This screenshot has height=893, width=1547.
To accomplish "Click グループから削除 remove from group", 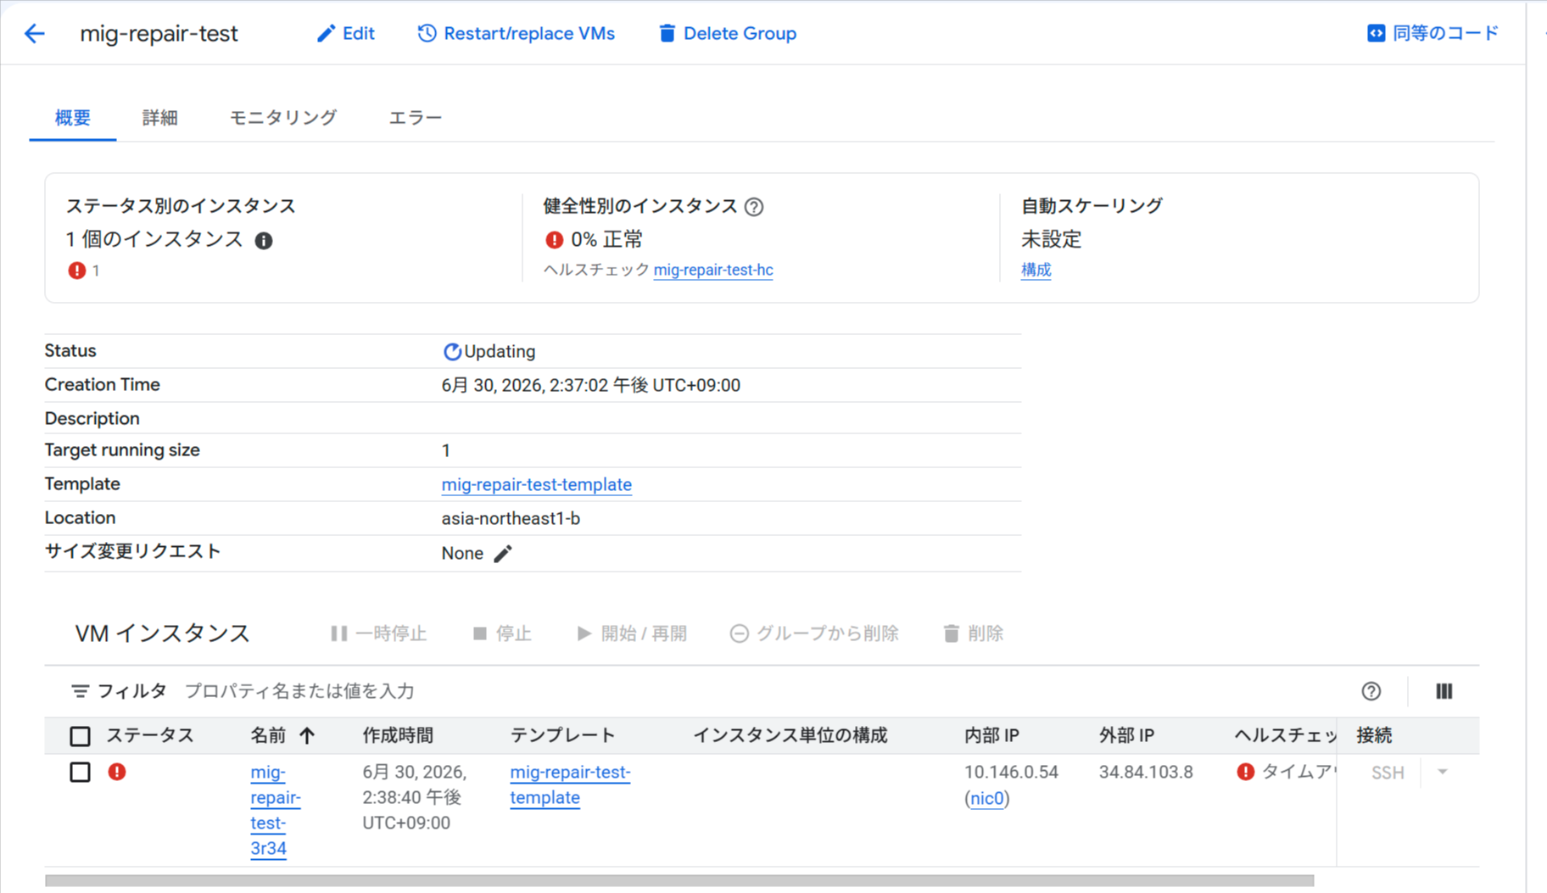I will point(814,633).
